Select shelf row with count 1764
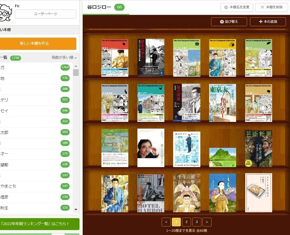The height and width of the screenshot is (235, 290). (36, 67)
